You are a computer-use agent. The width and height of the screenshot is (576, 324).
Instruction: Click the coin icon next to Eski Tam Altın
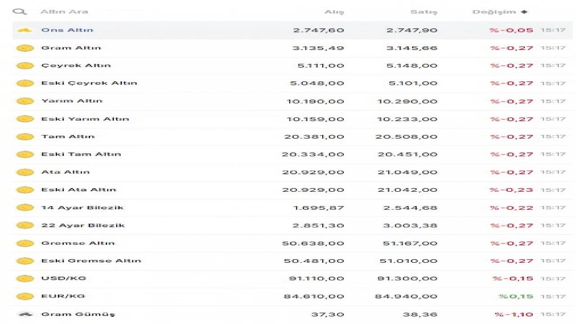coord(25,154)
